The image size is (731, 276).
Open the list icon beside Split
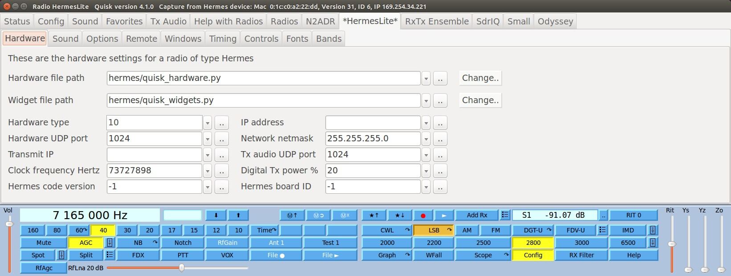pyautogui.click(x=110, y=255)
